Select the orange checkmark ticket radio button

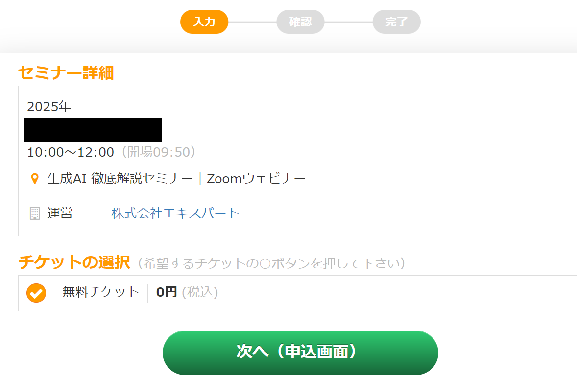click(x=36, y=293)
